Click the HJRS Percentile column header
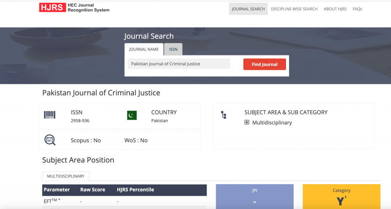Screen dimensions: 391x209 tap(136, 190)
